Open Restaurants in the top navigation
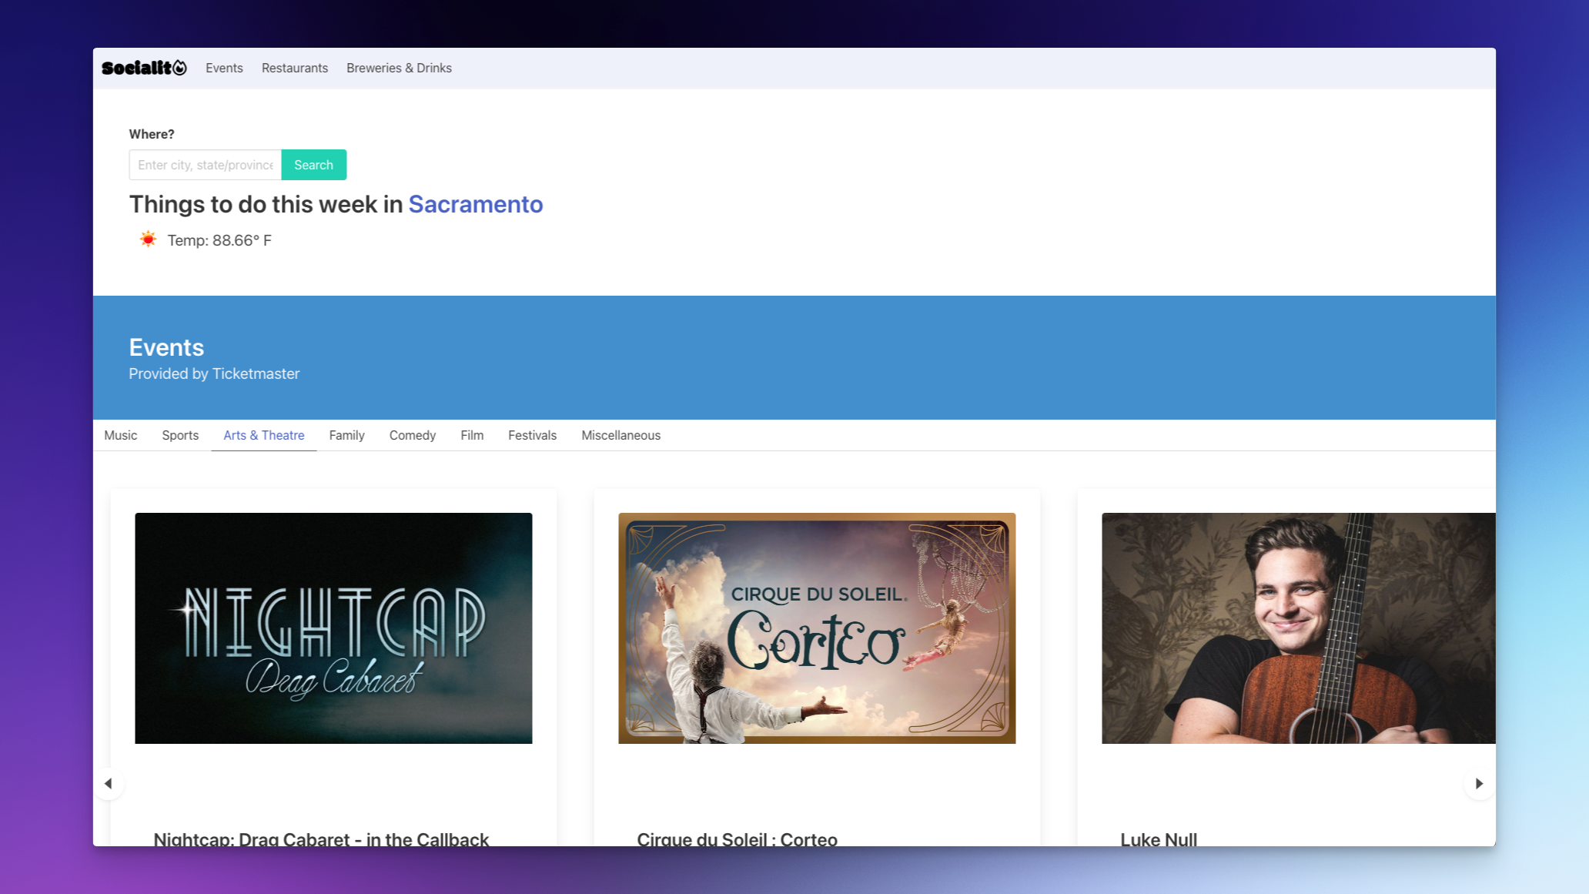 click(x=295, y=68)
